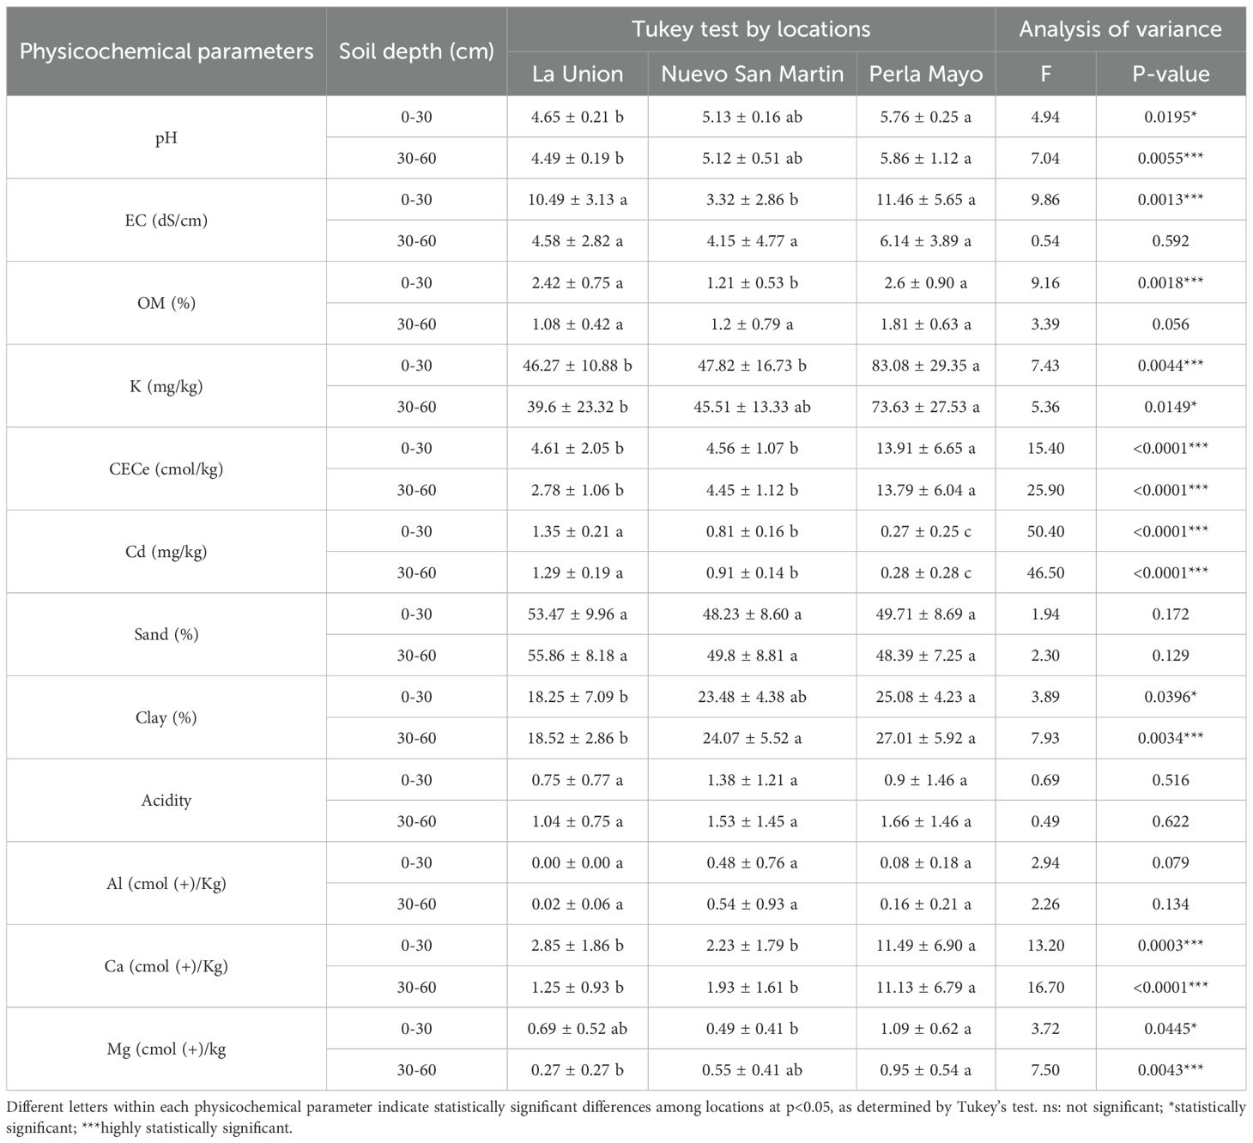Select the Sand (%) row label
This screenshot has height=1143, width=1253.
[166, 634]
